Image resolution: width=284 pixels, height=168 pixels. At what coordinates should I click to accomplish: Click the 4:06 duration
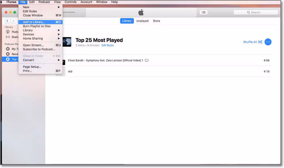266,60
